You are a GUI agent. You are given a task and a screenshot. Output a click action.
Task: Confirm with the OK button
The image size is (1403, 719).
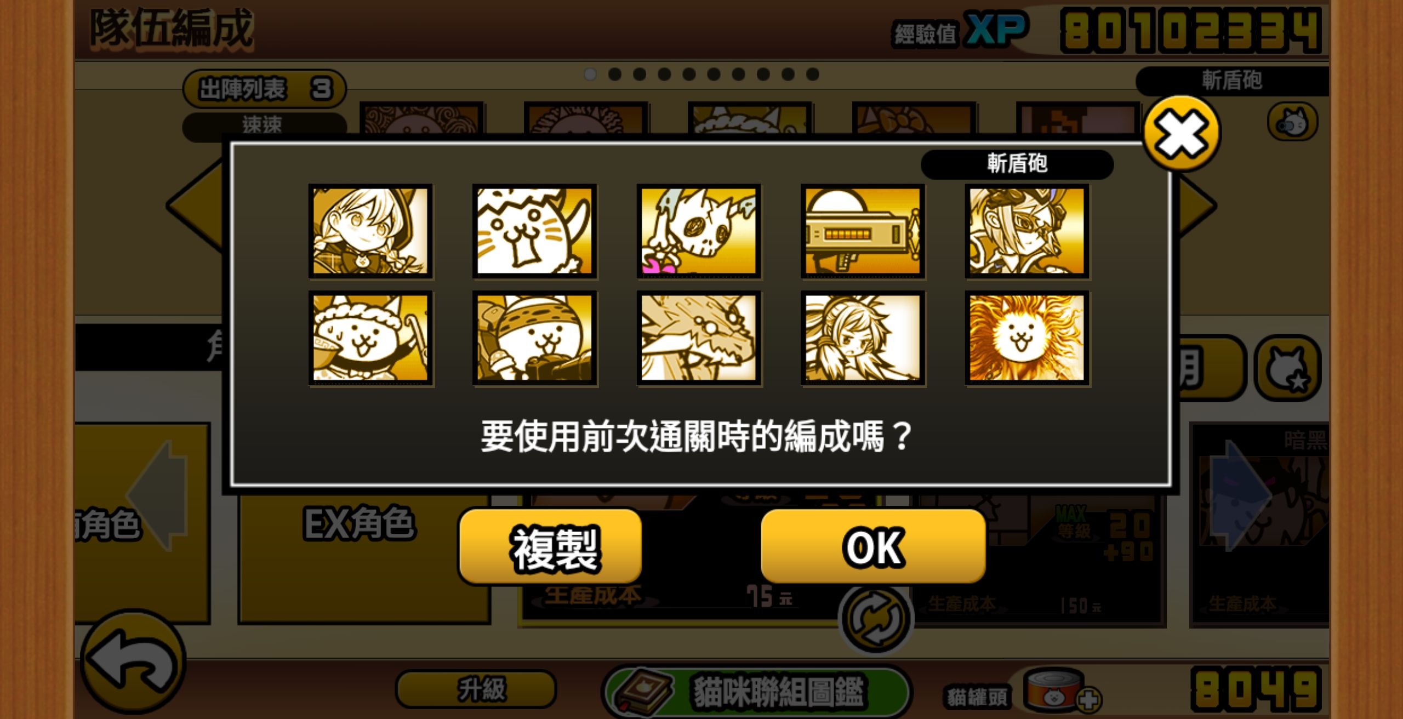point(874,546)
